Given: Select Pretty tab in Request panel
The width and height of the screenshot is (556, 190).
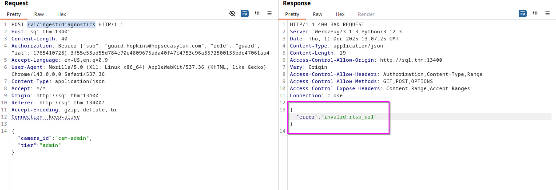Looking at the screenshot, I should click(x=14, y=14).
